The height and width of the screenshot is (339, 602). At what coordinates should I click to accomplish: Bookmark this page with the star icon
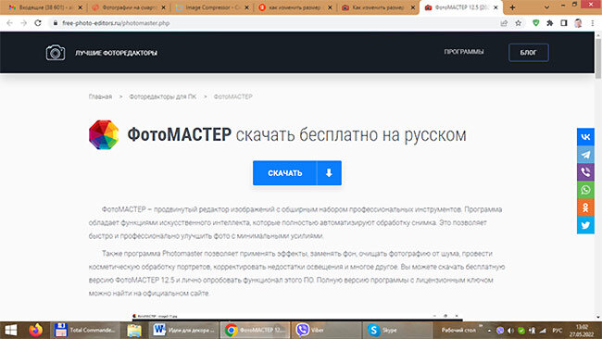click(518, 23)
